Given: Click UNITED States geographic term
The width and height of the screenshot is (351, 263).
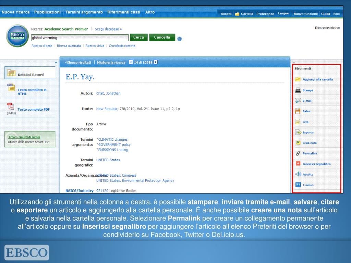Looking at the screenshot, I should (108, 160).
